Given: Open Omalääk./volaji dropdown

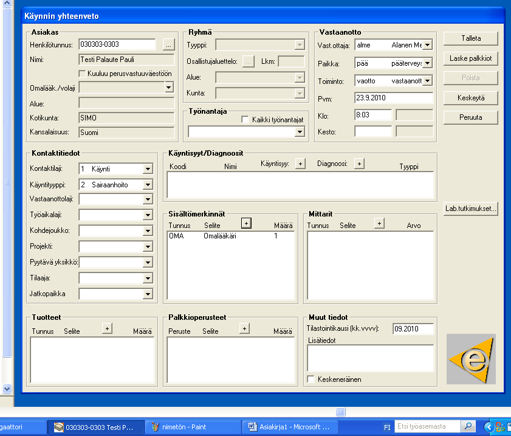Looking at the screenshot, I should click(x=169, y=87).
